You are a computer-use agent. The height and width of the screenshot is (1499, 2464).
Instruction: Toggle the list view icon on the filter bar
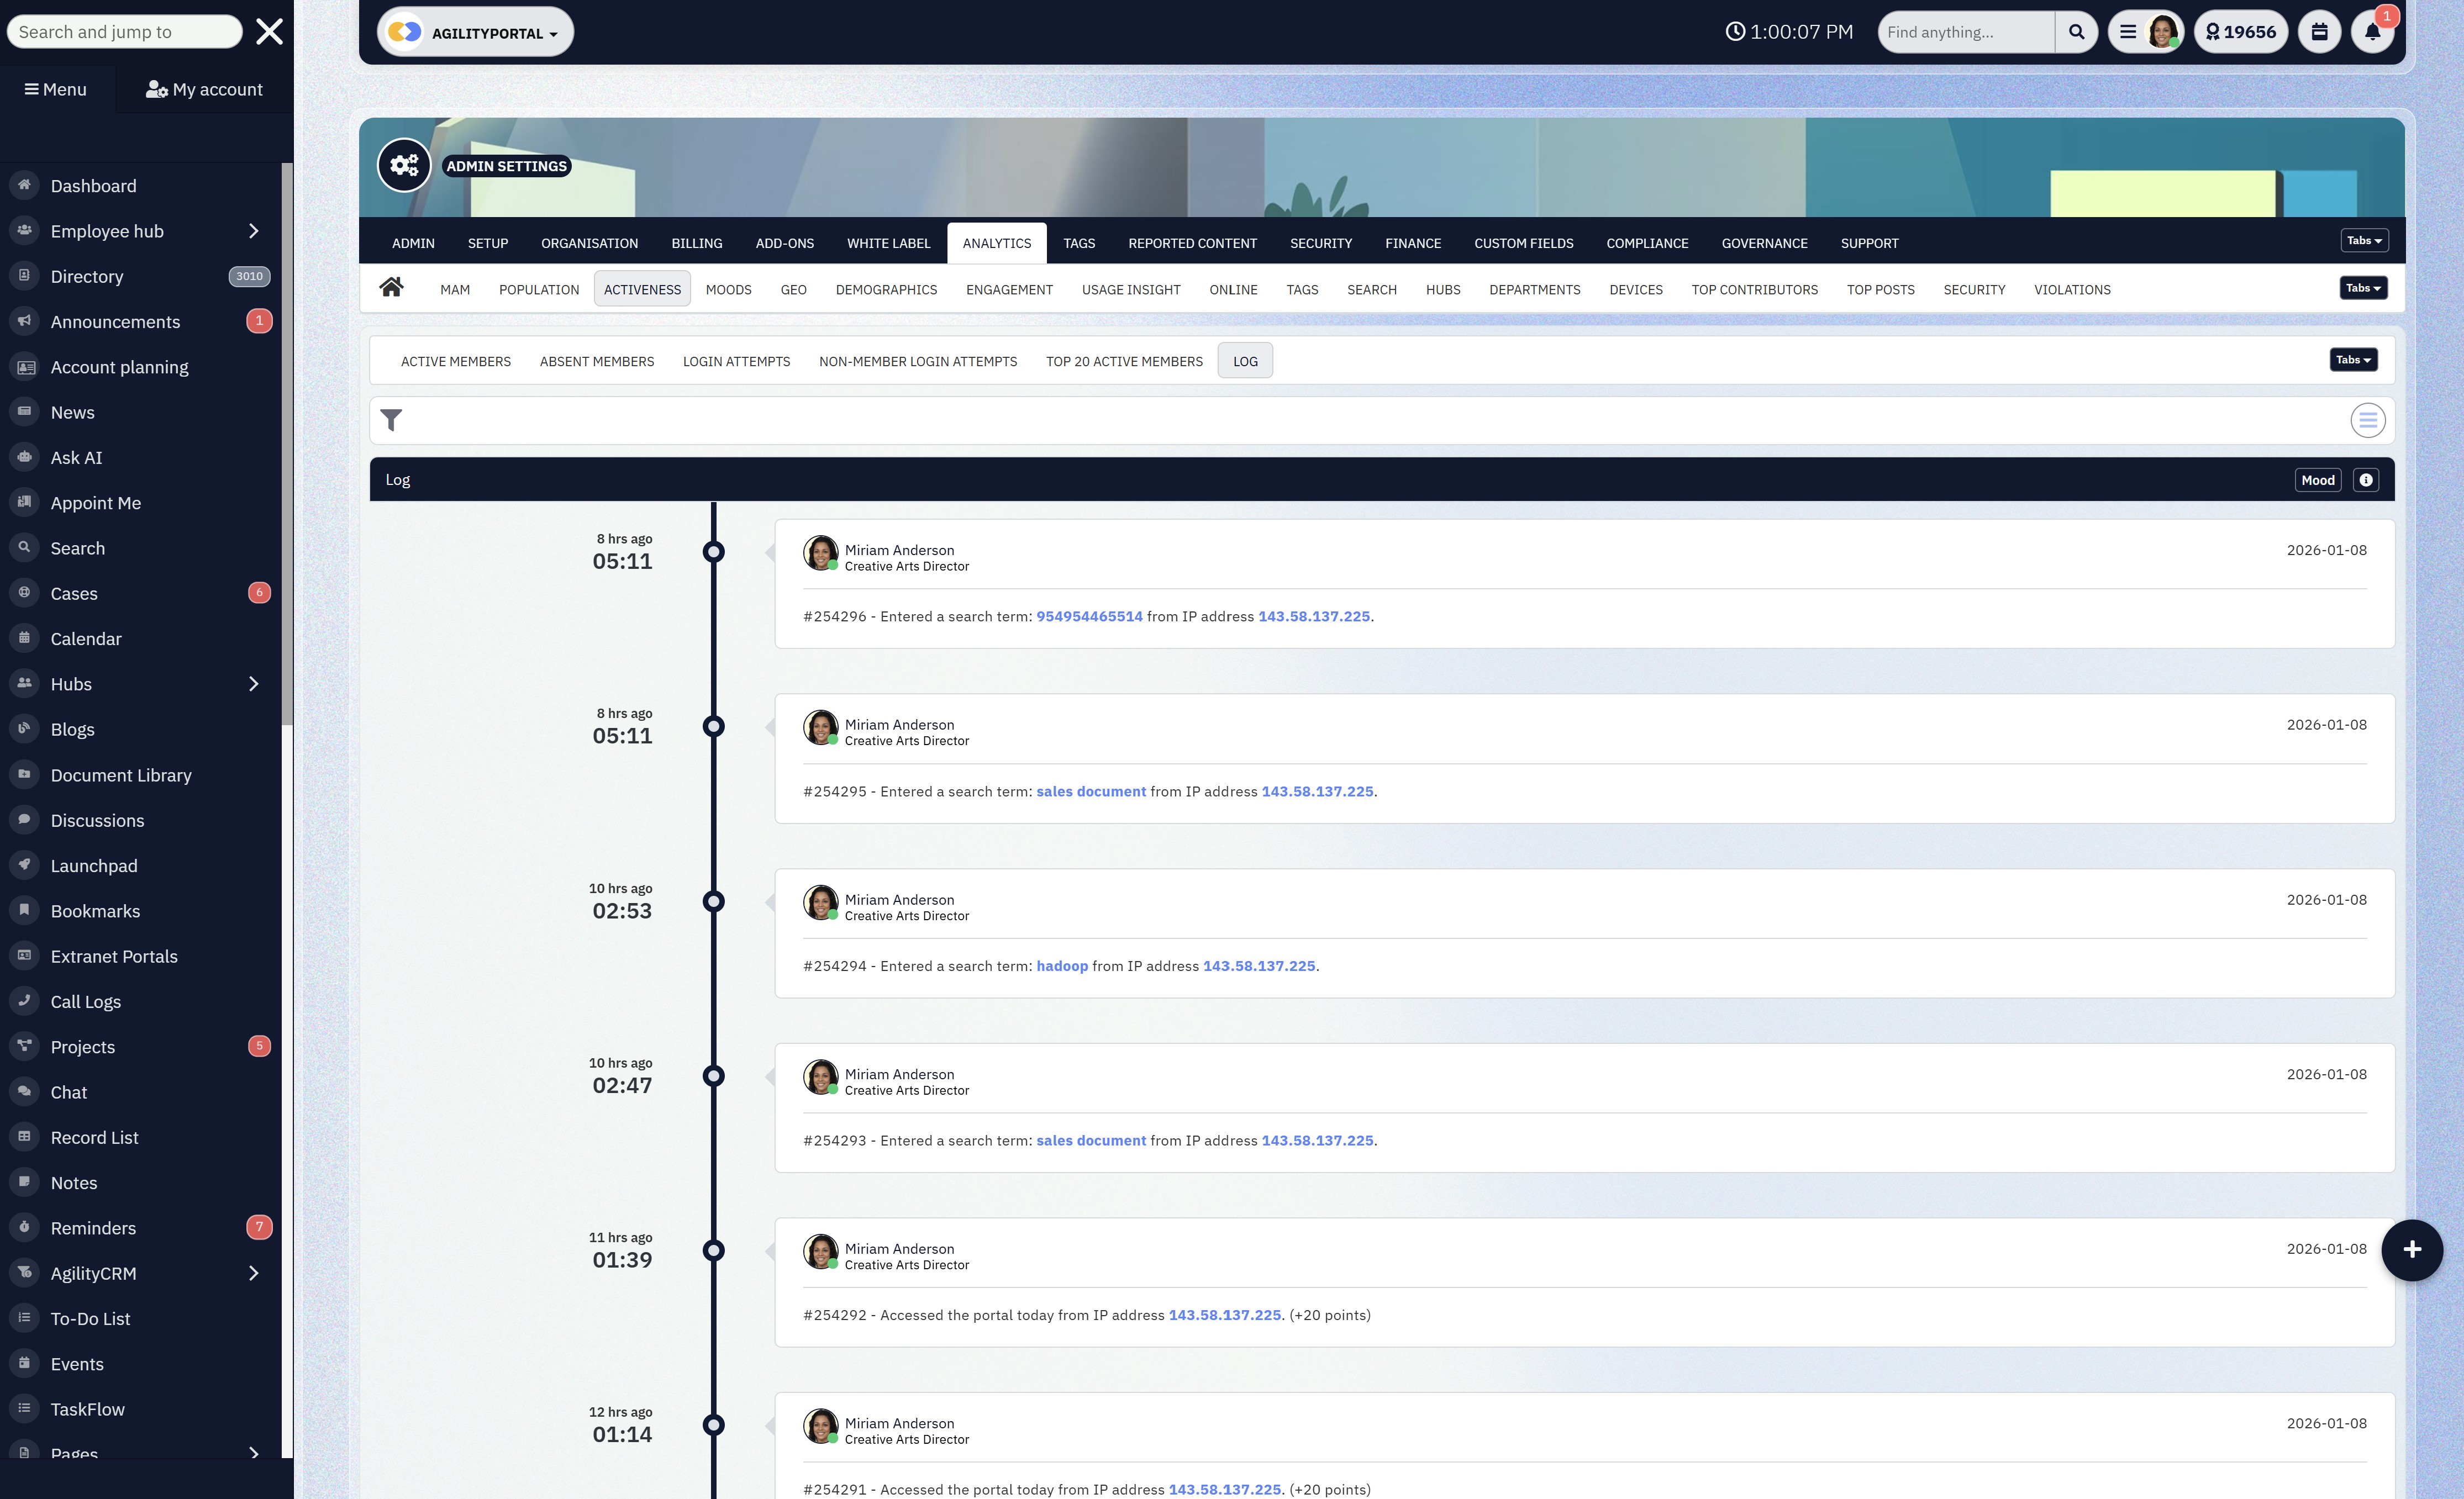[2367, 420]
